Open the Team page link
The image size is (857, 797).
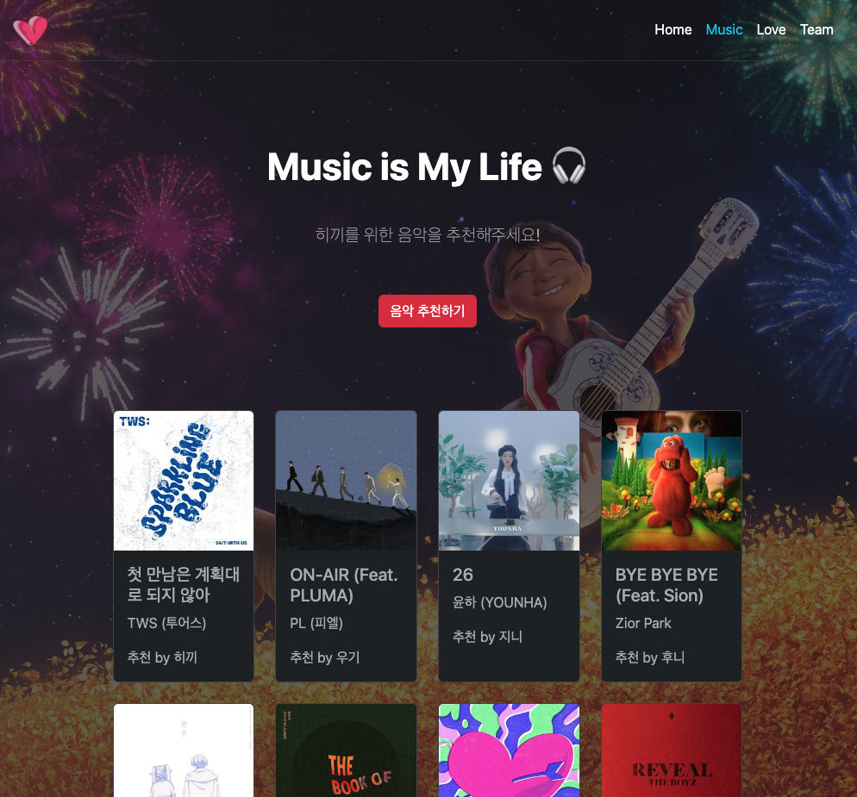tap(816, 29)
